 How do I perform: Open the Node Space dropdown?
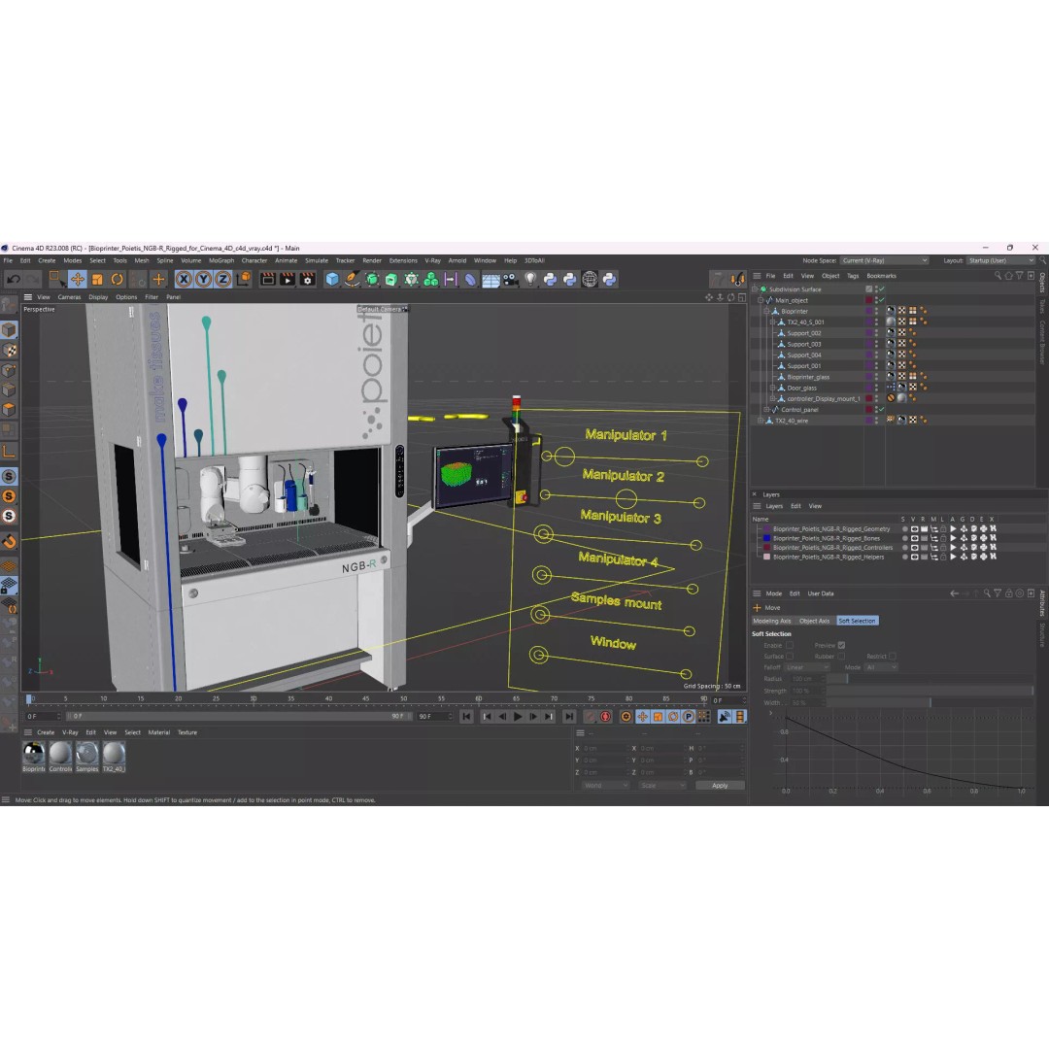[x=885, y=261]
